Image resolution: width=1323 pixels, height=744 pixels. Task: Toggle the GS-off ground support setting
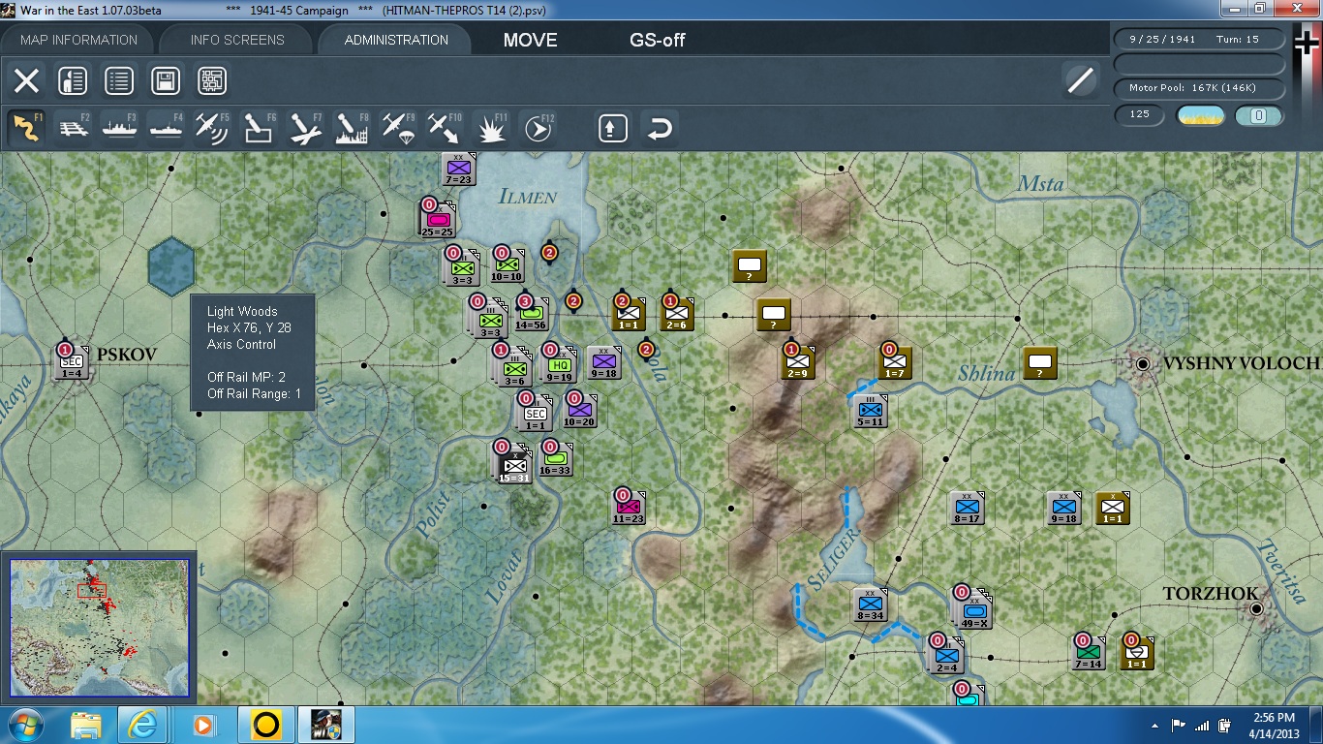[658, 40]
